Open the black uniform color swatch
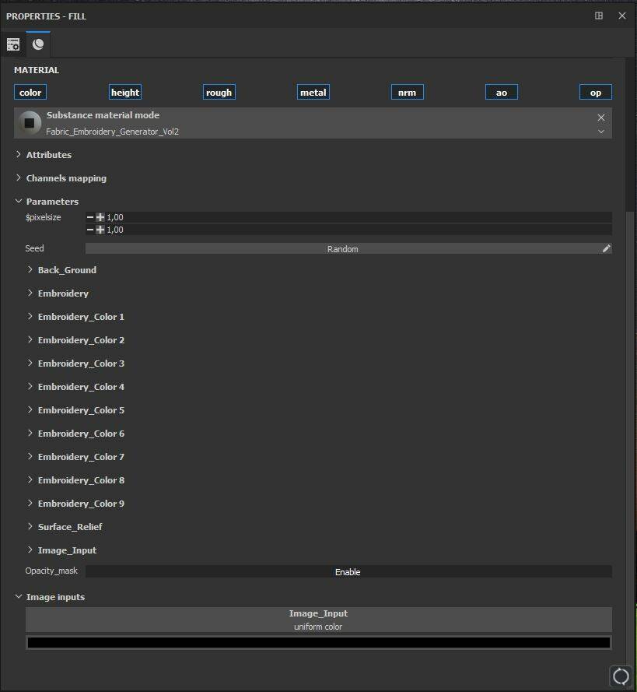The width and height of the screenshot is (637, 692). coord(319,643)
